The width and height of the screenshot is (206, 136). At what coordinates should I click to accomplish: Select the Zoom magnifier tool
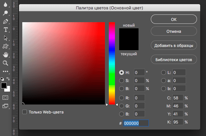[5, 63]
